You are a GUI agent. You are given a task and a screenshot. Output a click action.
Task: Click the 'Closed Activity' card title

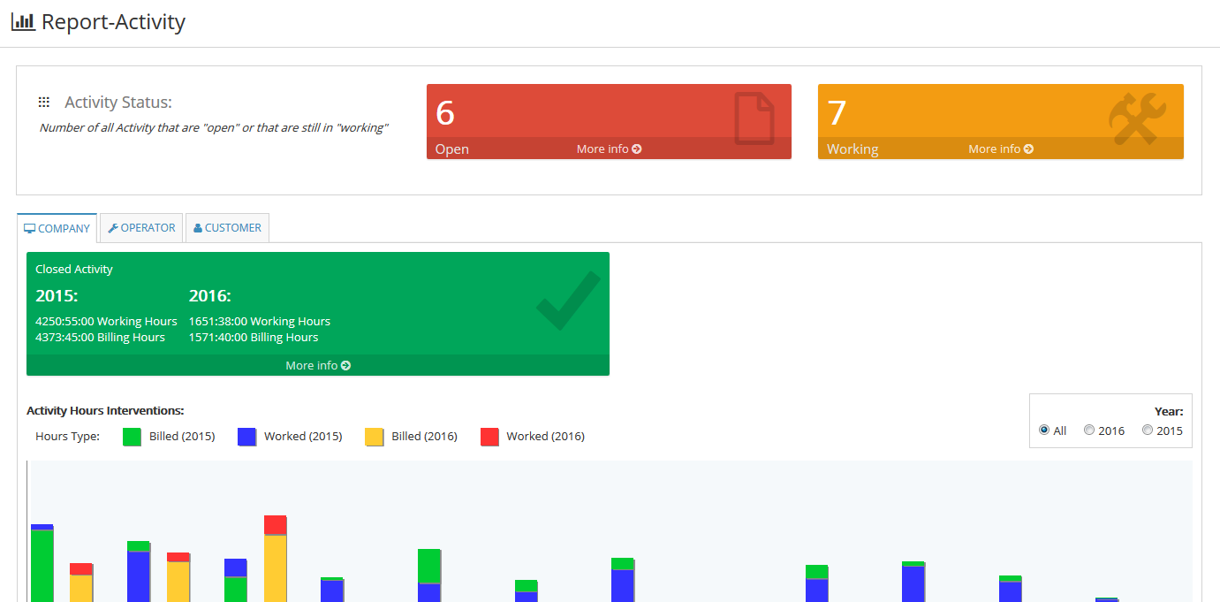[x=74, y=269]
